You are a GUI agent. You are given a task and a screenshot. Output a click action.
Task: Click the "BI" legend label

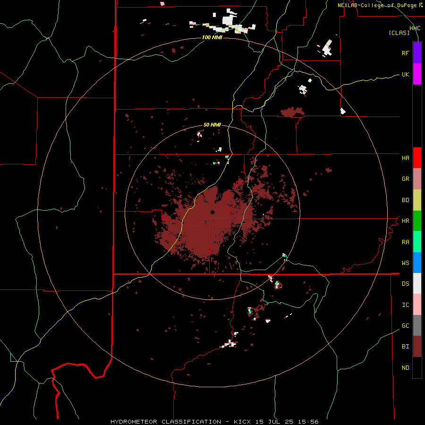tap(405, 347)
